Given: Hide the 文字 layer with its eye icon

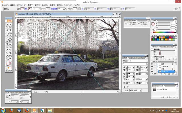Looking at the screenshot, I should tap(152, 64).
